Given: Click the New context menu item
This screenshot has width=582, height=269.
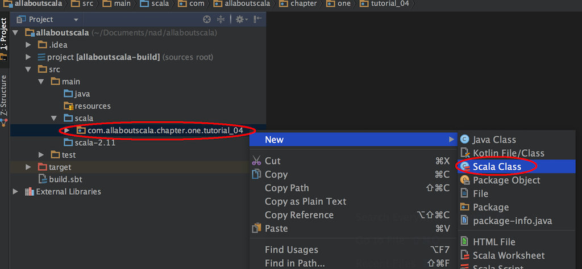Looking at the screenshot, I should pyautogui.click(x=353, y=140).
